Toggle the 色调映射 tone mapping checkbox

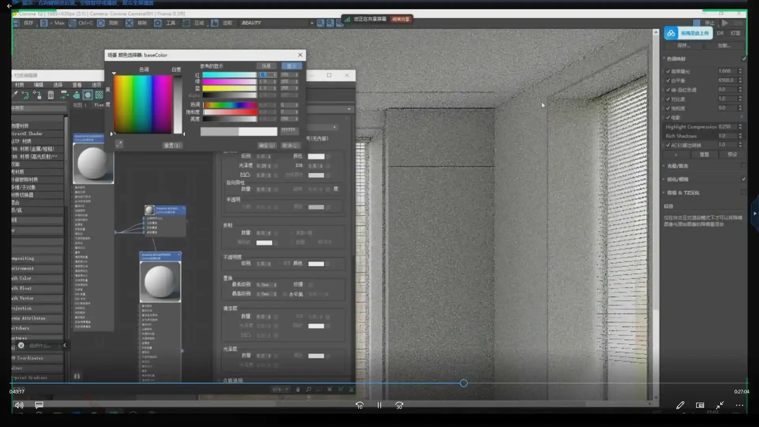click(x=744, y=59)
